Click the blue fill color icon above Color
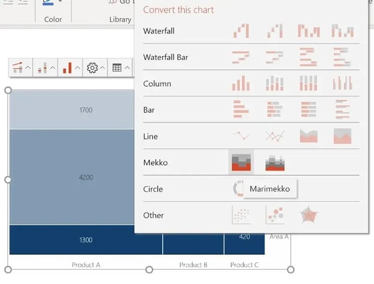Image resolution: width=374 pixels, height=284 pixels. point(48,2)
